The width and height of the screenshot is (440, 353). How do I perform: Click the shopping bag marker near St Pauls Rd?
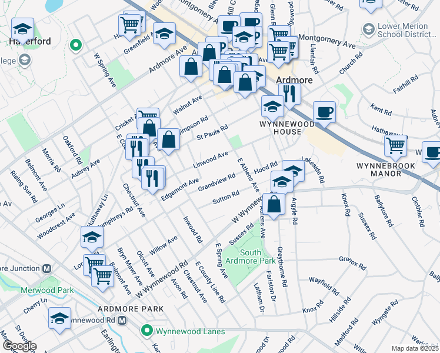click(169, 140)
